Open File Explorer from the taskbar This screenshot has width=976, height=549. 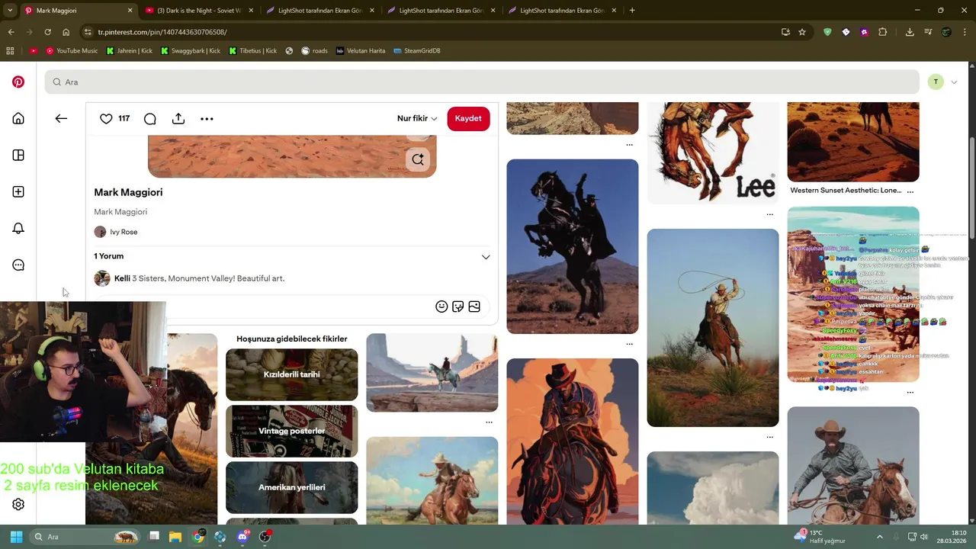coord(175,537)
